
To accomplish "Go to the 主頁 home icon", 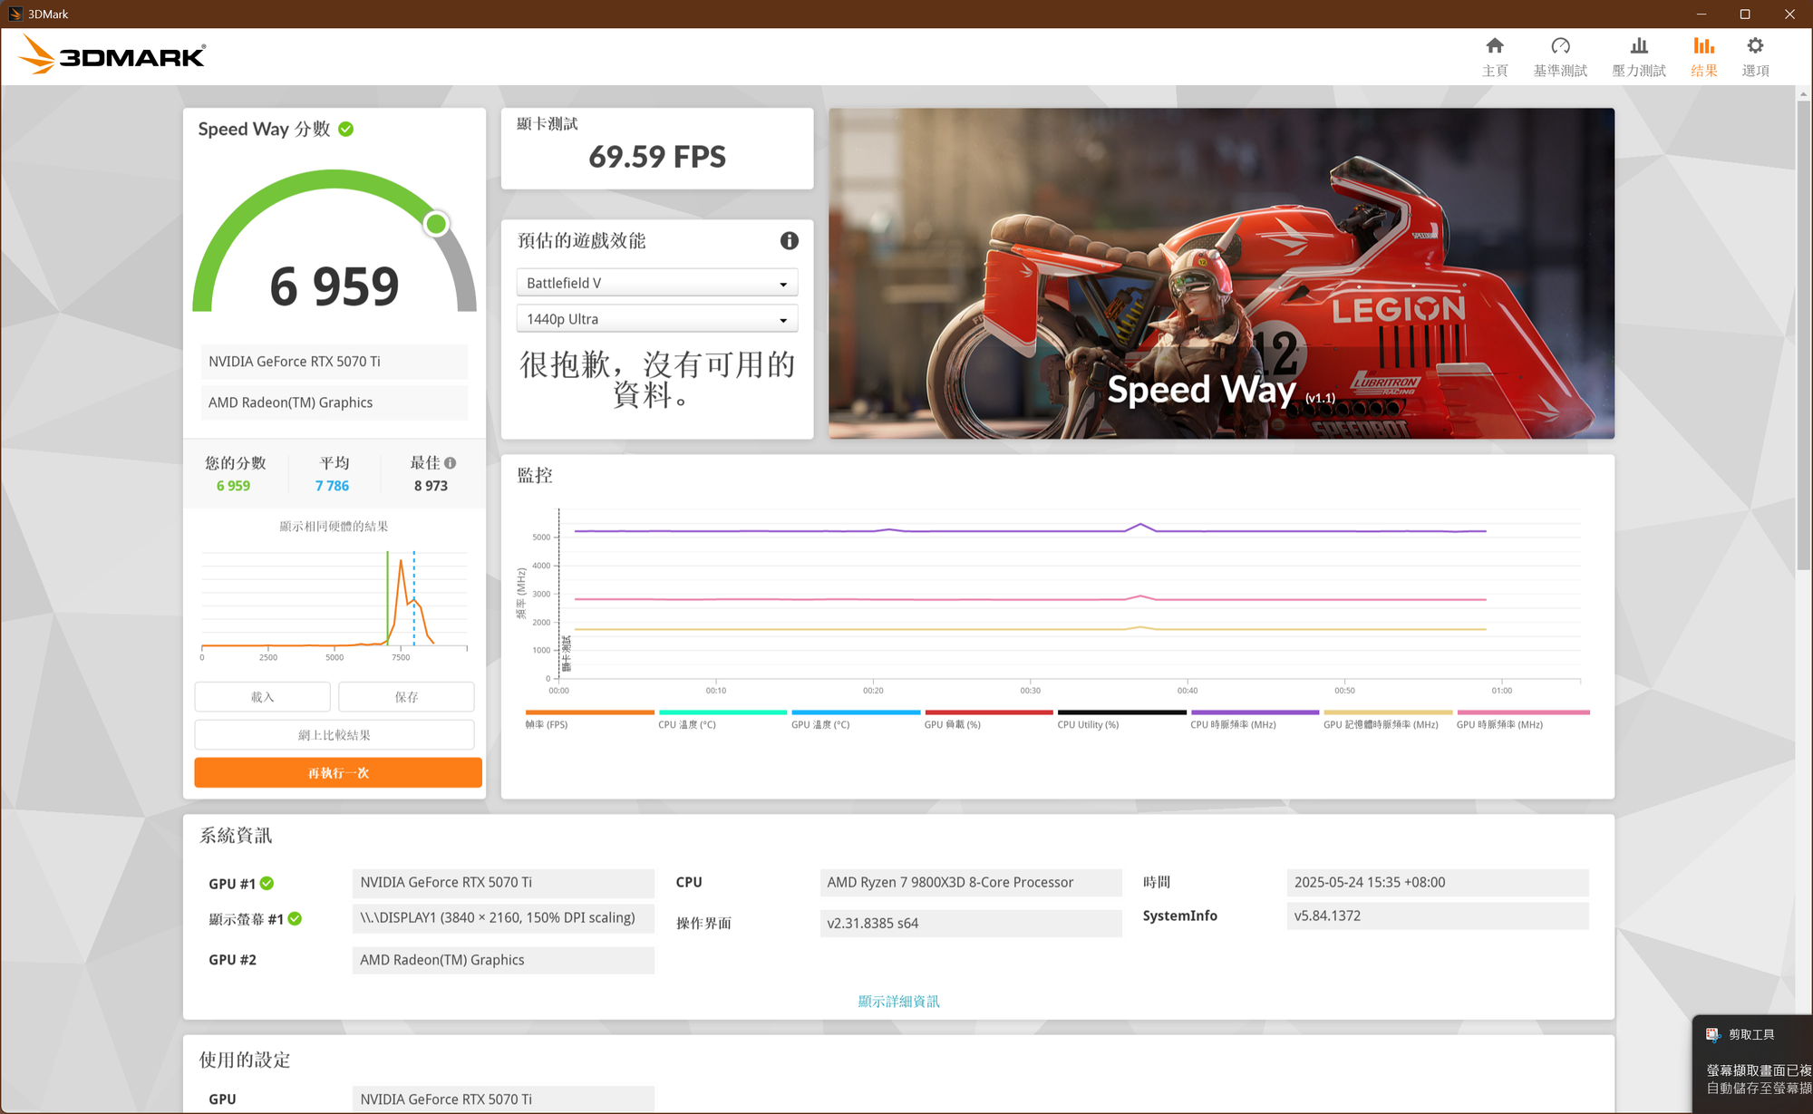I will [1495, 46].
